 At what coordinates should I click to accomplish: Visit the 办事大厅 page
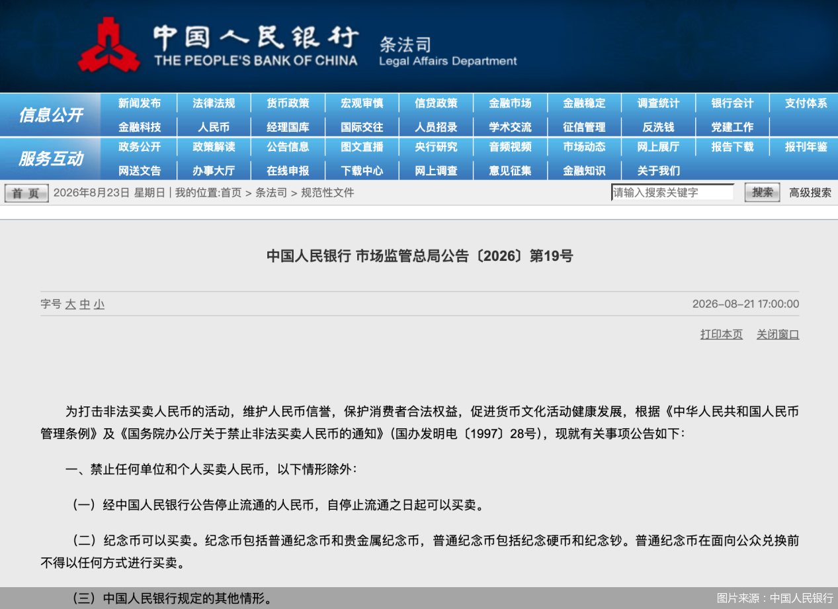[x=214, y=171]
